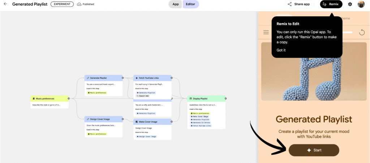
Task: Click the Remix button
Action: pos(331,4)
